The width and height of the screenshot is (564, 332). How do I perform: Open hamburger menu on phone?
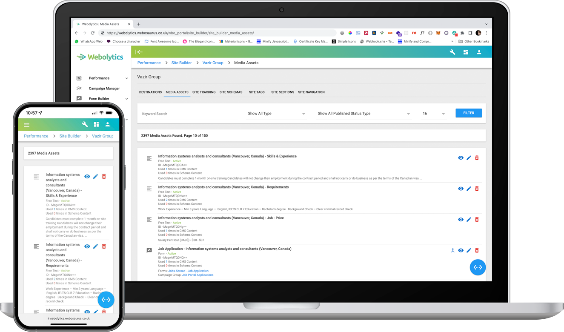[x=26, y=125]
